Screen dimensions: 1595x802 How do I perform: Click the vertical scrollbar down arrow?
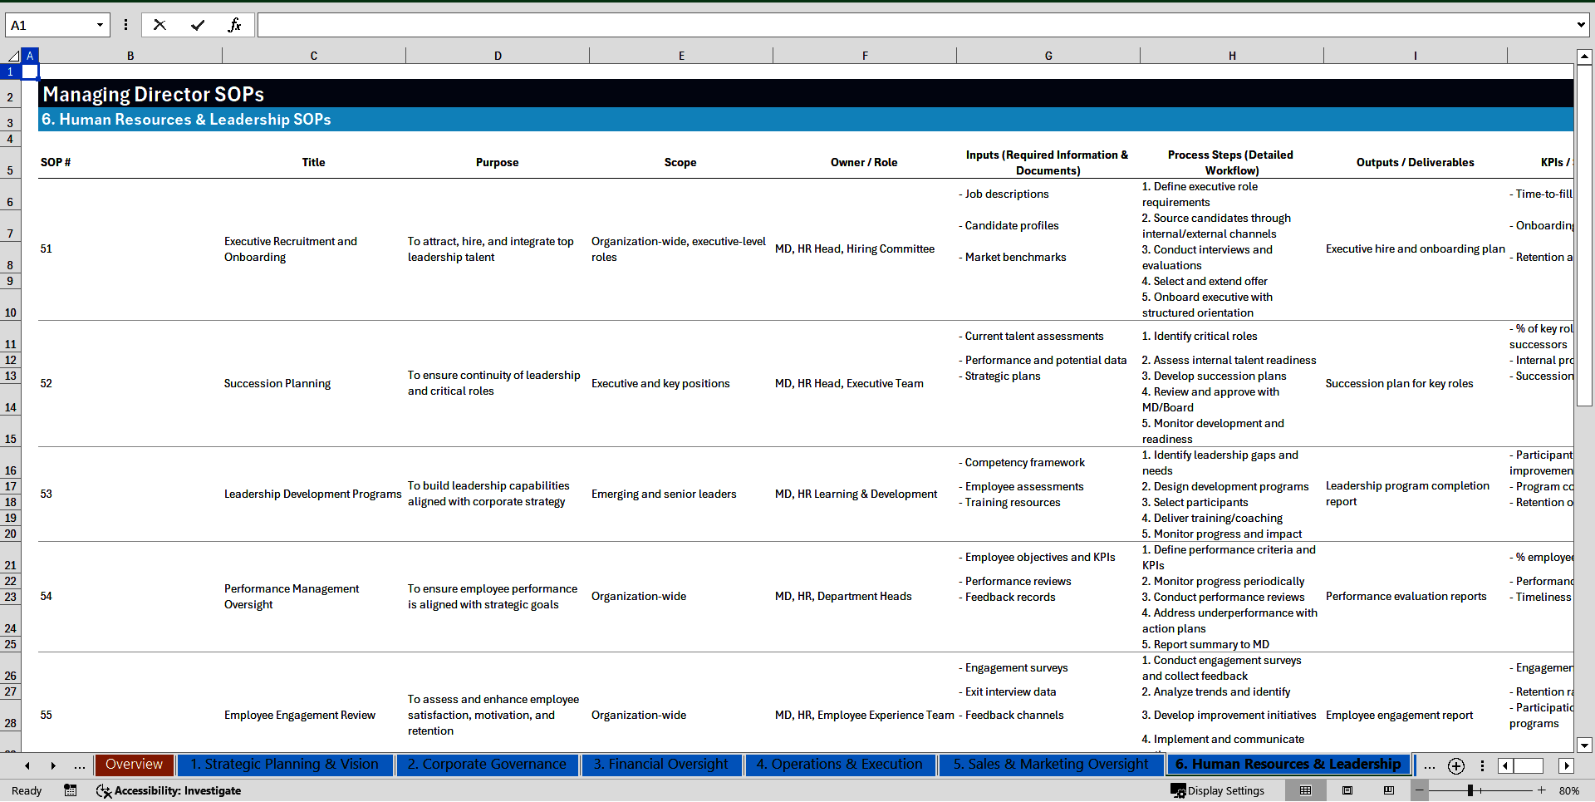tap(1584, 745)
